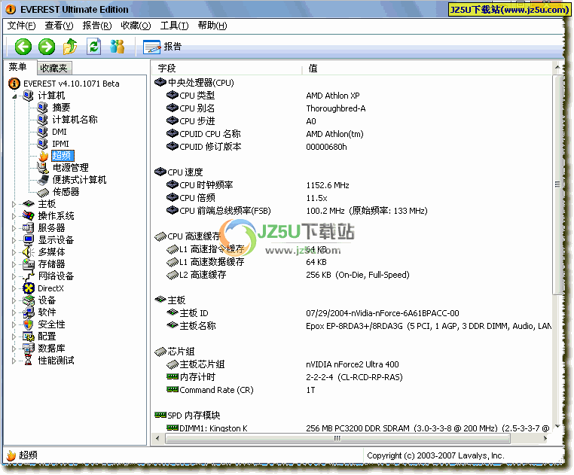Expand the 存储器 tree node

[14, 264]
